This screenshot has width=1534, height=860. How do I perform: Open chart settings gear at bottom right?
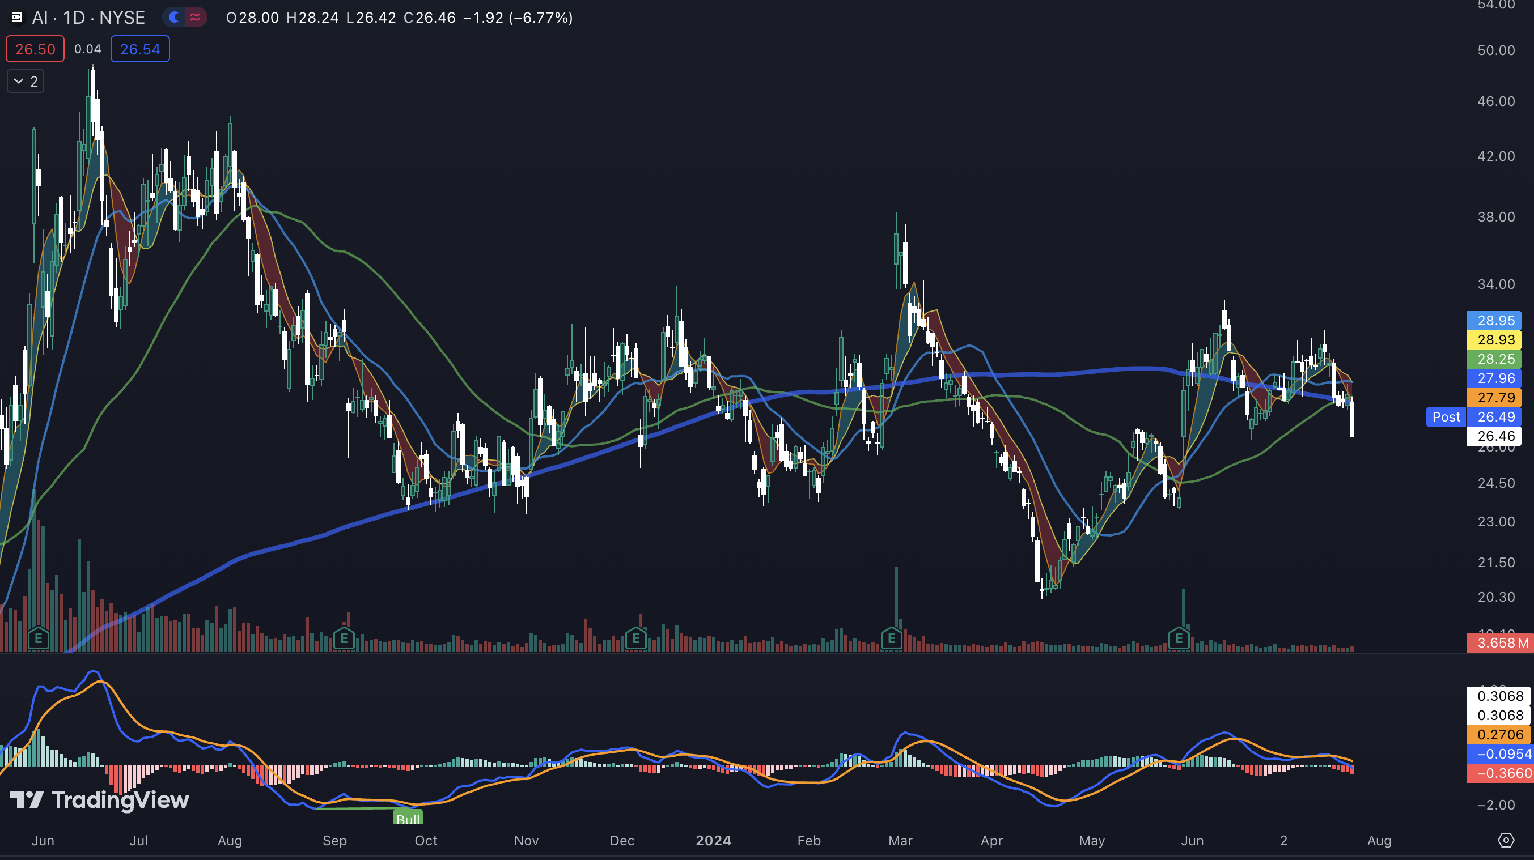click(1506, 840)
